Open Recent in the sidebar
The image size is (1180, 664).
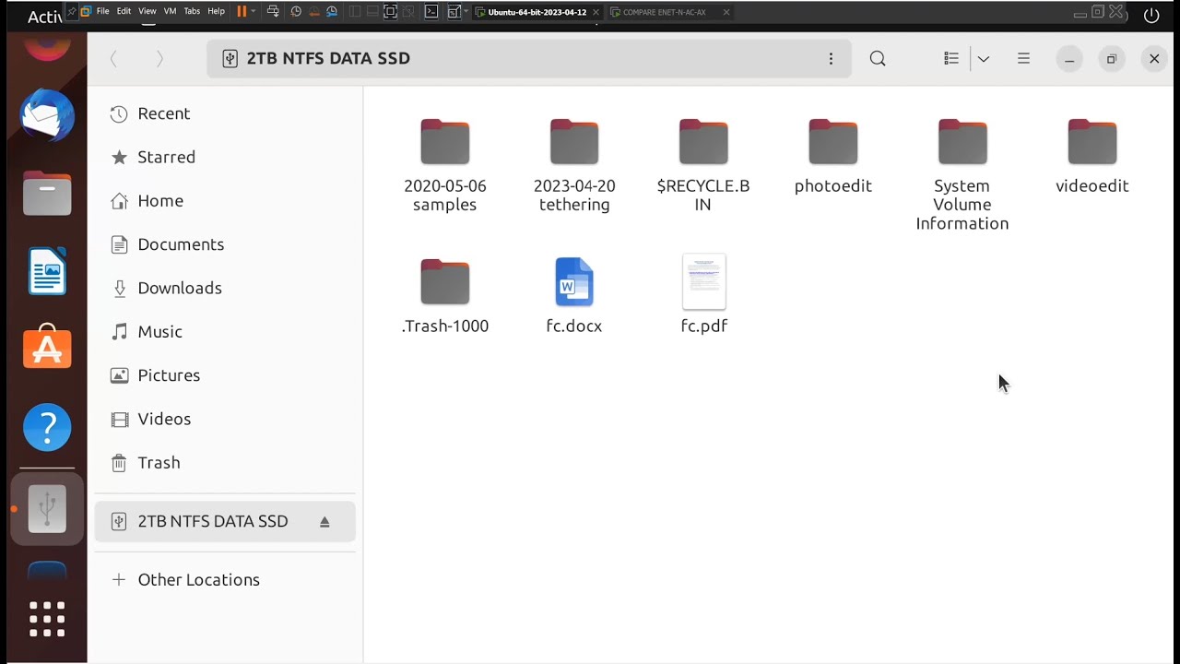[x=225, y=113]
